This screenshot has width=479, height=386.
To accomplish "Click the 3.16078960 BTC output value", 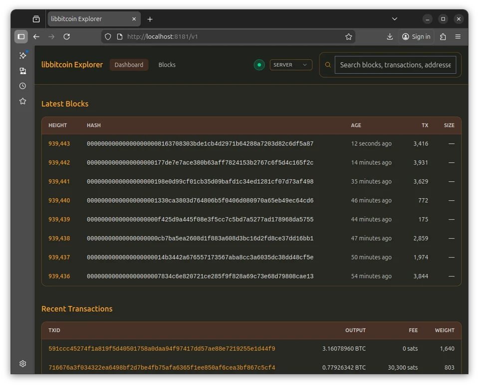I will pyautogui.click(x=344, y=349).
